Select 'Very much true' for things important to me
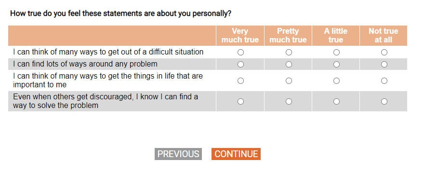Image resolution: width=424 pixels, height=188 pixels. click(240, 81)
